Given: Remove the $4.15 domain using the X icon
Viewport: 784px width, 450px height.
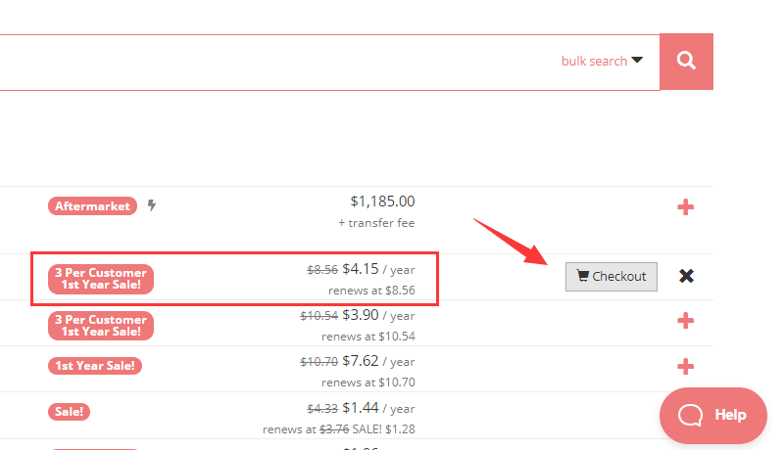Looking at the screenshot, I should (687, 276).
